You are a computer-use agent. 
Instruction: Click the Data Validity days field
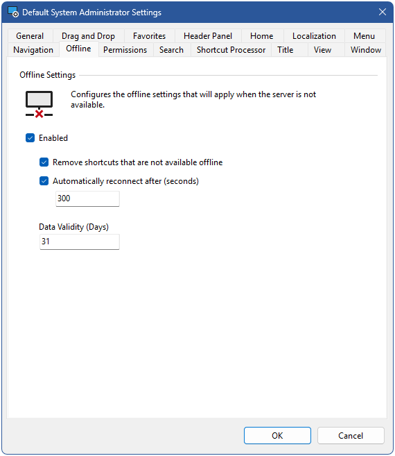[x=79, y=242]
